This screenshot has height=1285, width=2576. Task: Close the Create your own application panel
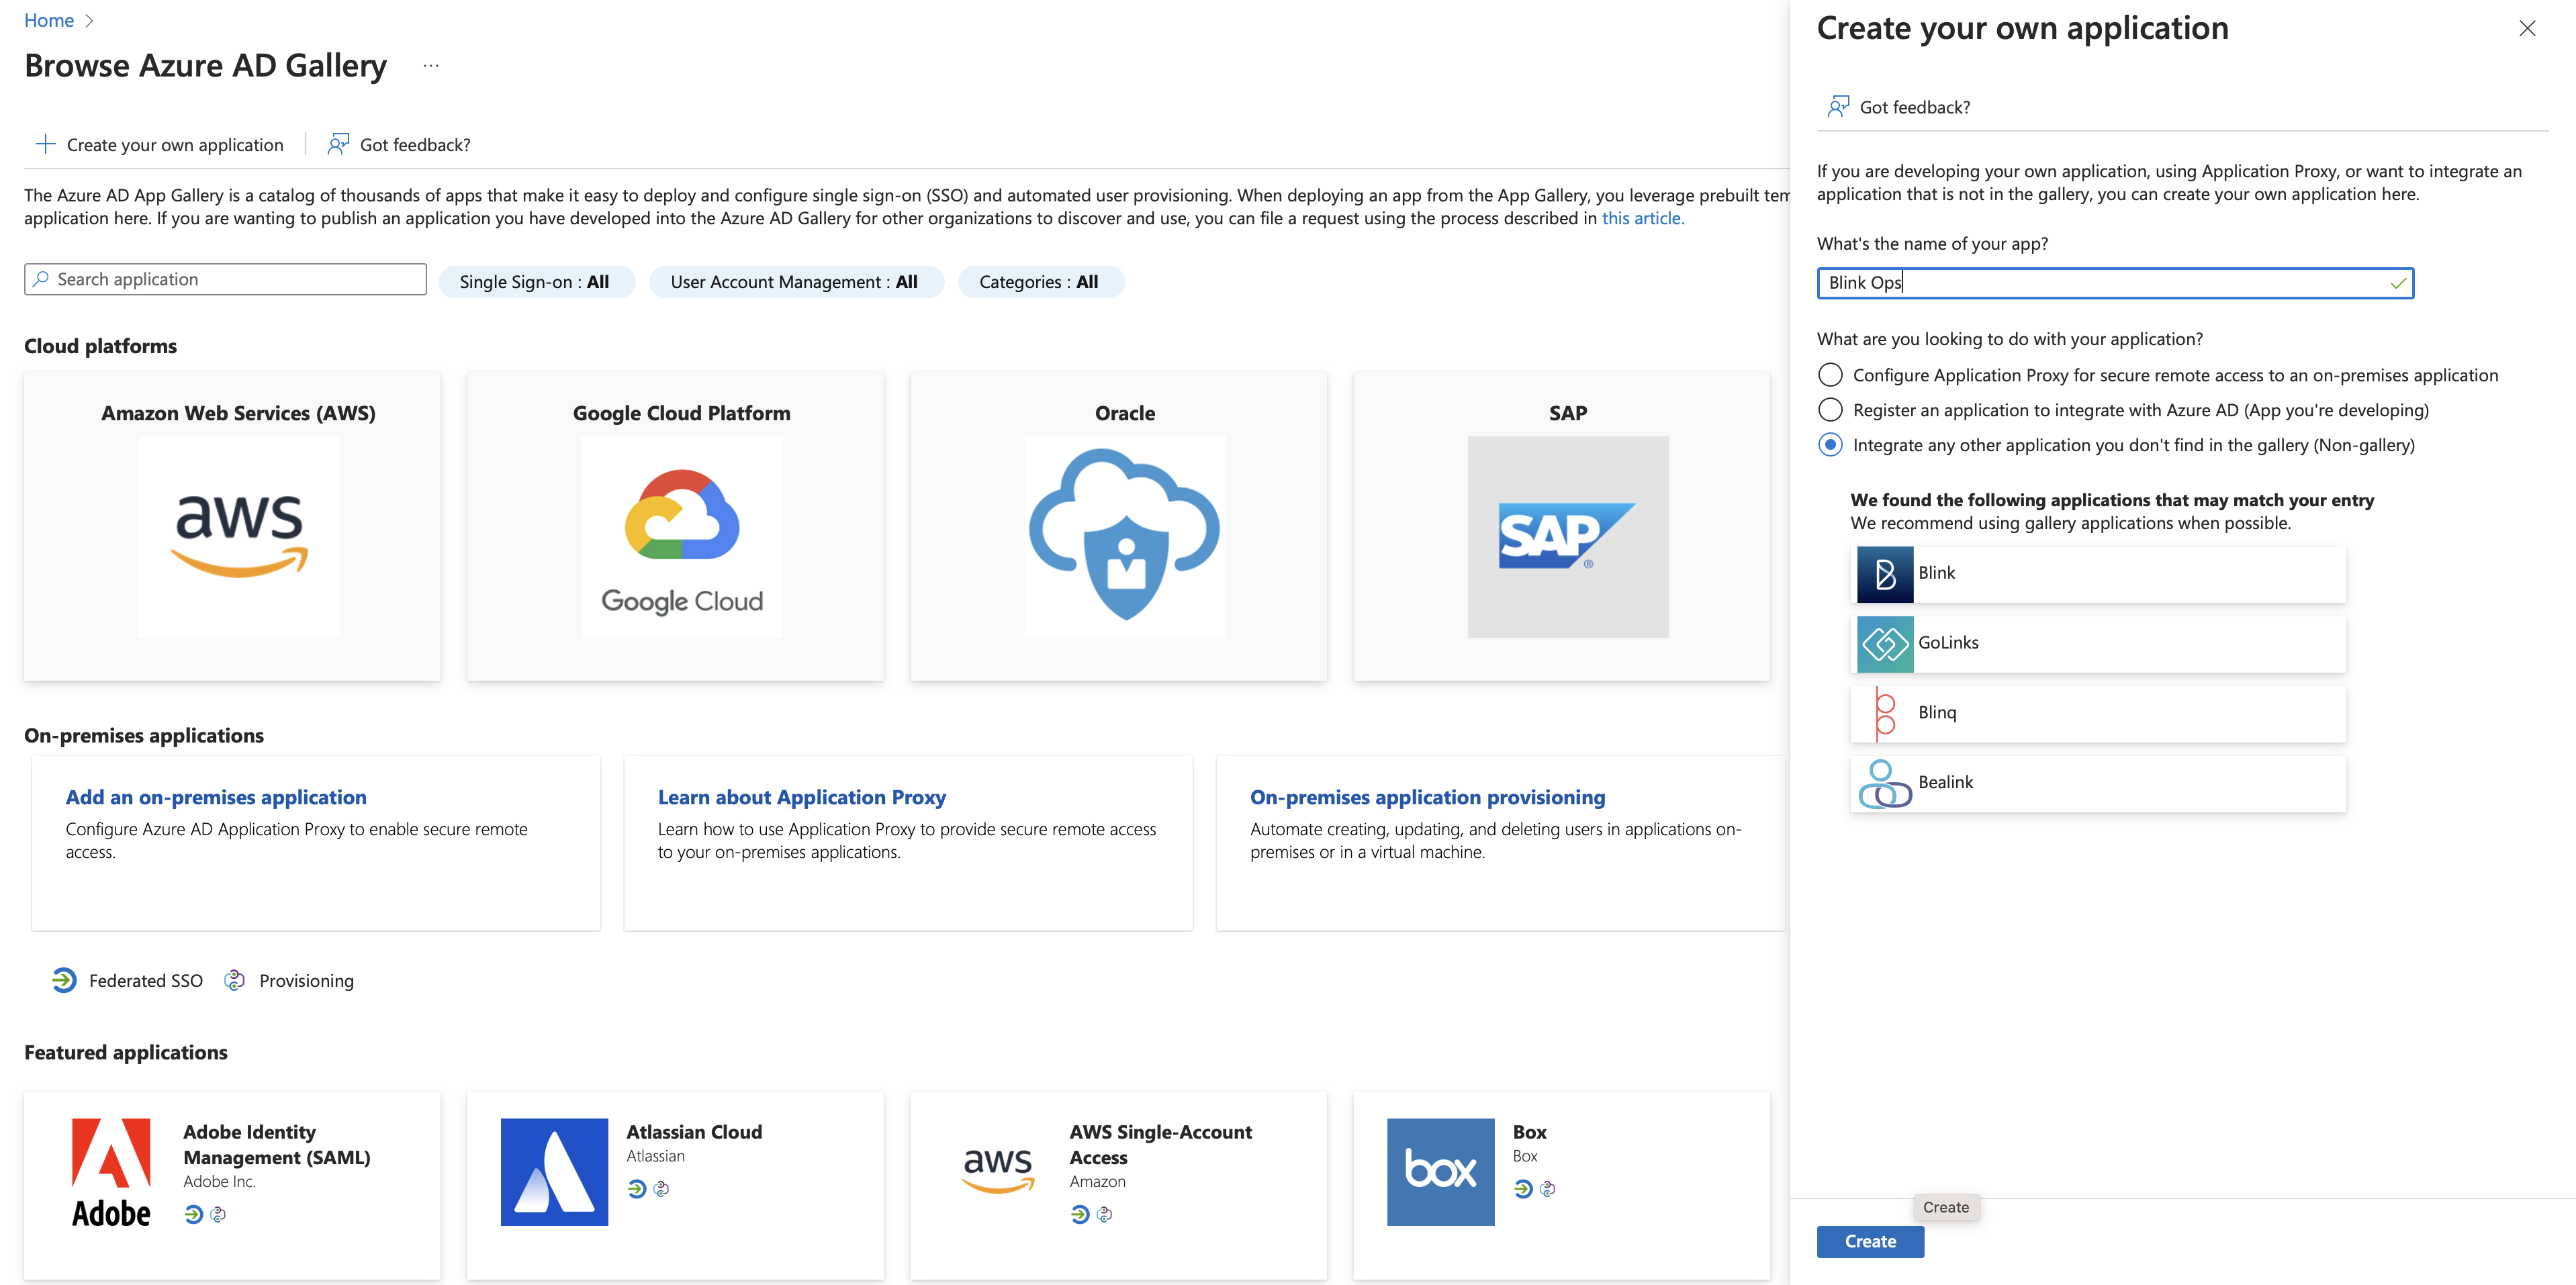point(2527,28)
